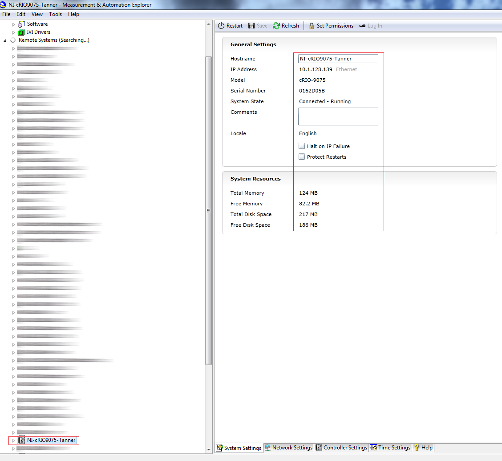Viewport: 502px width, 461px height.
Task: Click the English locale value
Action: pos(308,133)
